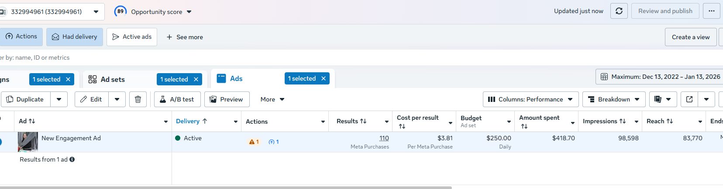The width and height of the screenshot is (723, 189).
Task: Click the refresh data icon
Action: coord(619,11)
